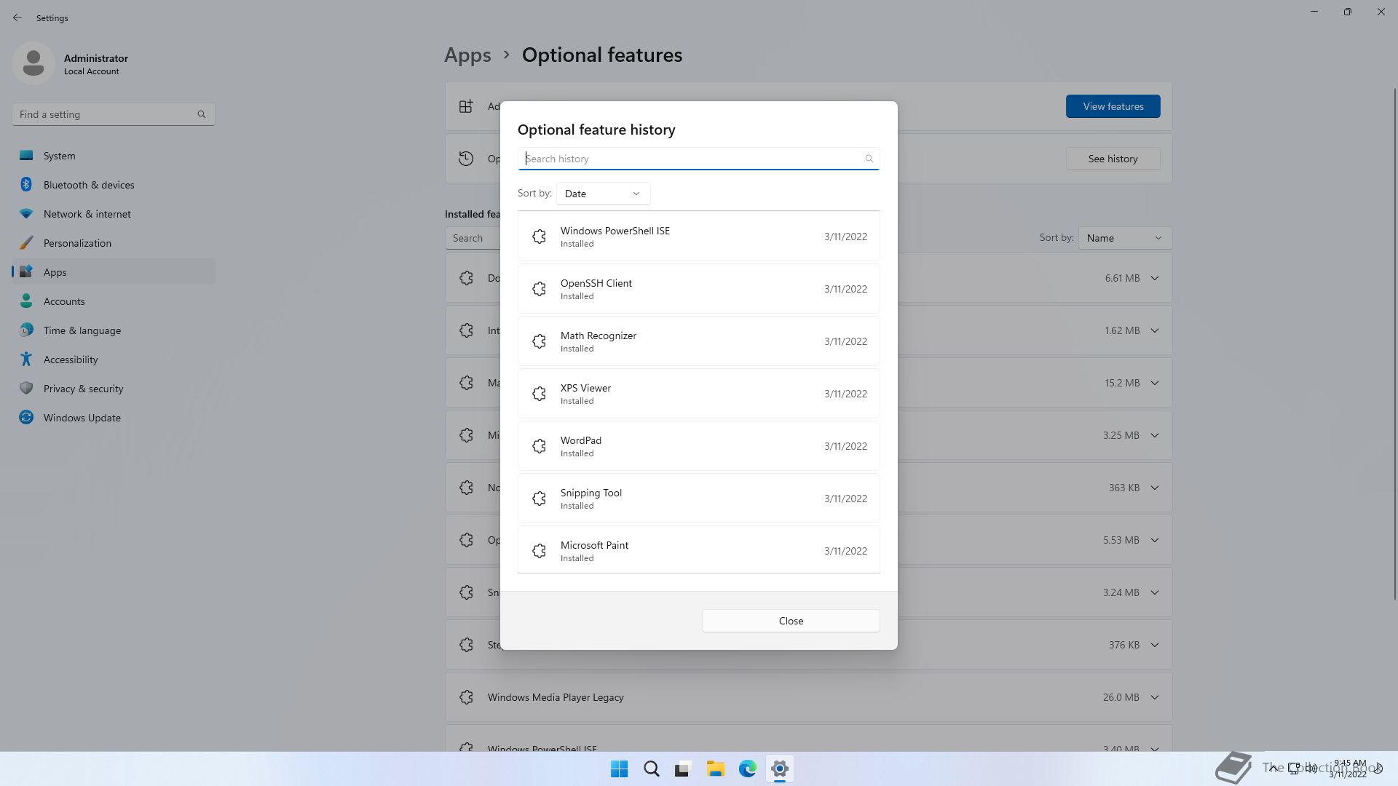Click the Settings page vertical scrollbar
The height and width of the screenshot is (786, 1398).
(1395, 344)
